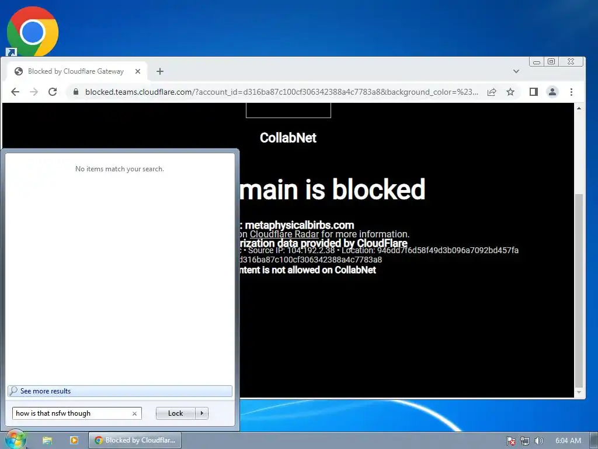The height and width of the screenshot is (449, 598).
Task: Open the volume speaker icon
Action: tap(538, 441)
